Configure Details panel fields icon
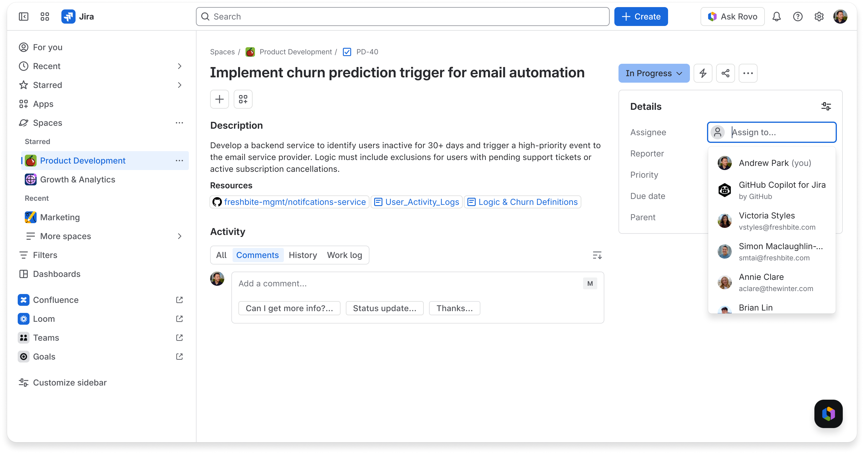 [x=826, y=106]
